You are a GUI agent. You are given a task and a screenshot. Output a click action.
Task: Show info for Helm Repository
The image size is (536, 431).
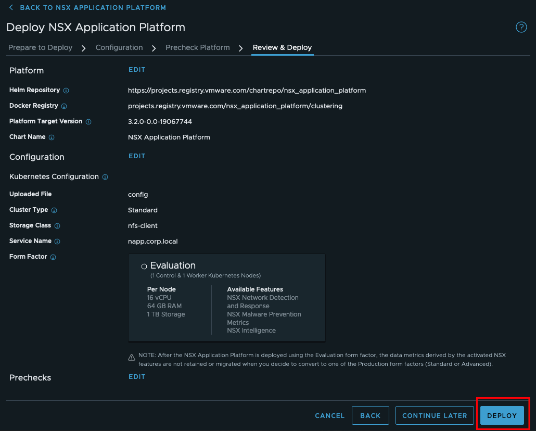66,91
